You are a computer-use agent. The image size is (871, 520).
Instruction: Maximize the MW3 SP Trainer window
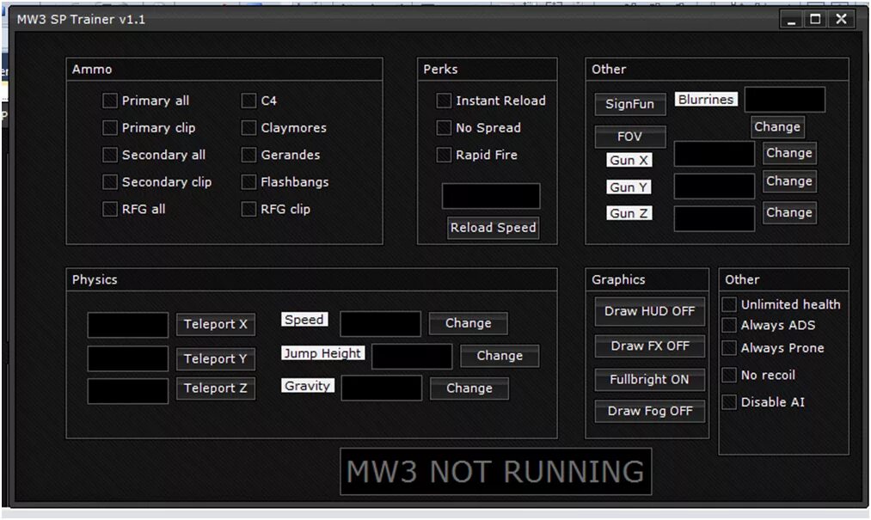(815, 19)
